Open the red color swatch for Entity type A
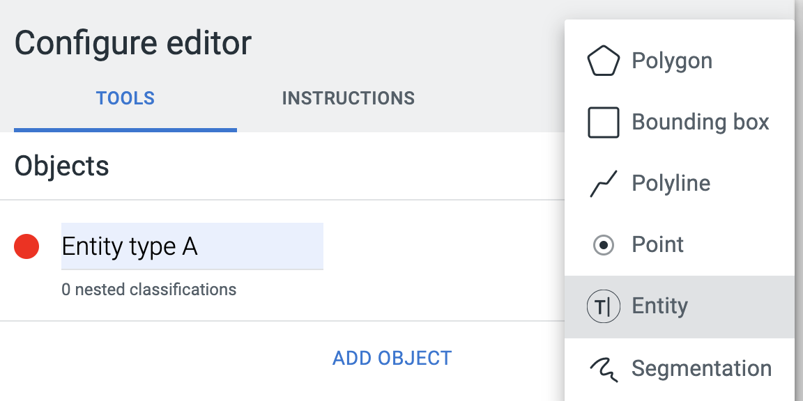 (x=26, y=246)
